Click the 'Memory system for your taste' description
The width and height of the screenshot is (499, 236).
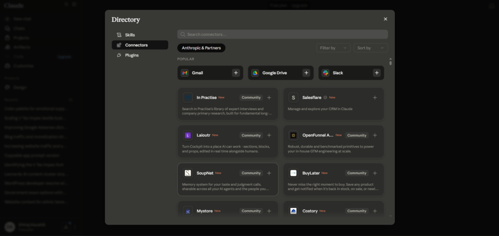coord(226,187)
